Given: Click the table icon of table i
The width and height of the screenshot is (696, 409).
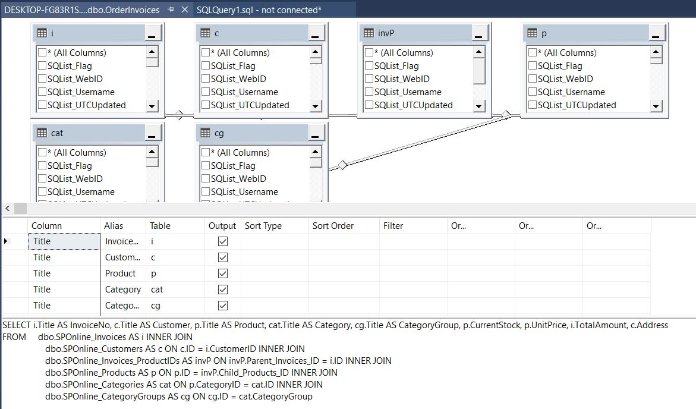Looking at the screenshot, I should (x=42, y=33).
